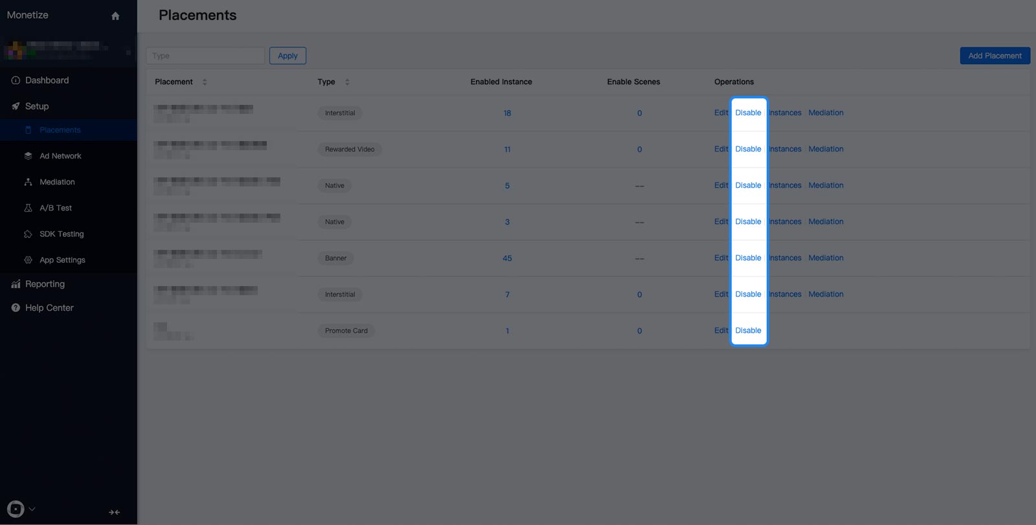This screenshot has height=525, width=1036.
Task: Click the App Settings gear icon
Action: tap(28, 260)
